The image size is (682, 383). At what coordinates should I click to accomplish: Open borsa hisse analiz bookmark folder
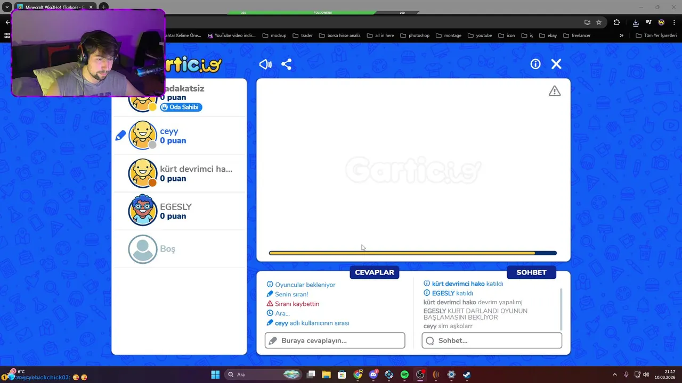coord(340,36)
